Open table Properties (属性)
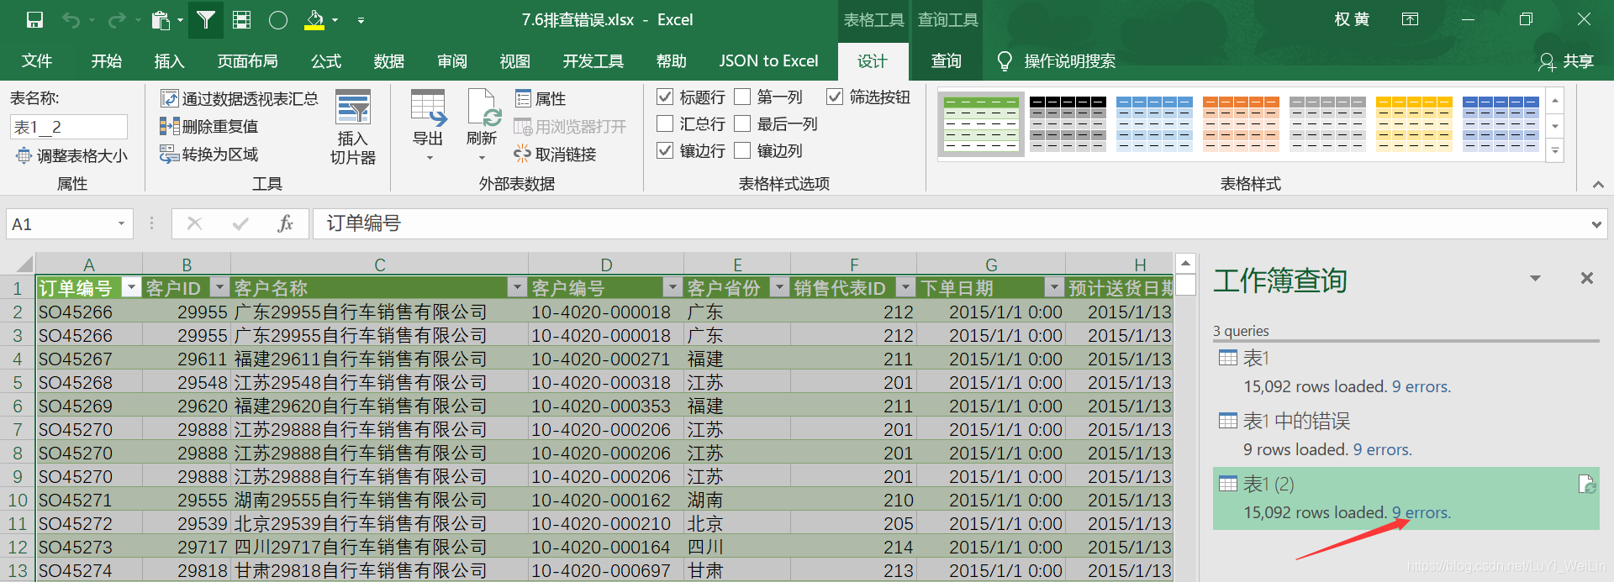This screenshot has width=1614, height=582. coord(541,99)
